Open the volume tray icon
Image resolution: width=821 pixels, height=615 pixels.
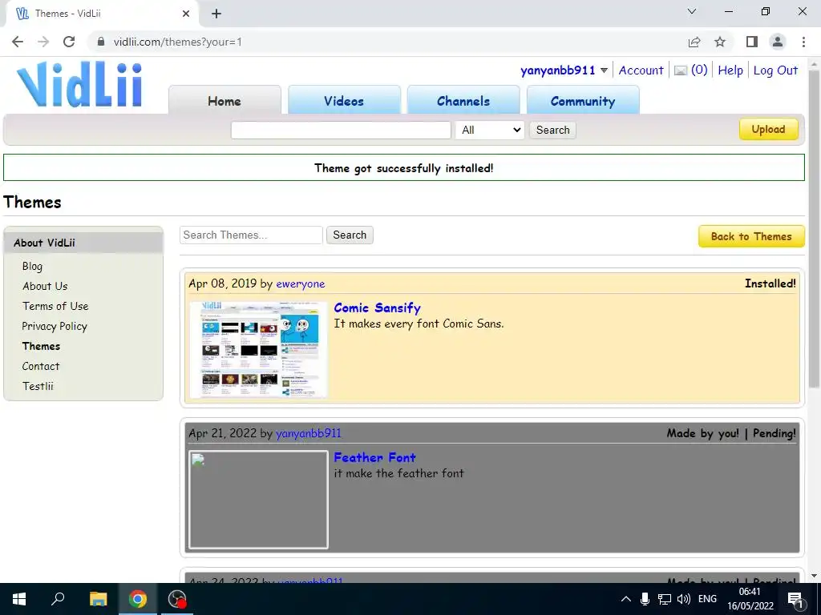point(683,599)
